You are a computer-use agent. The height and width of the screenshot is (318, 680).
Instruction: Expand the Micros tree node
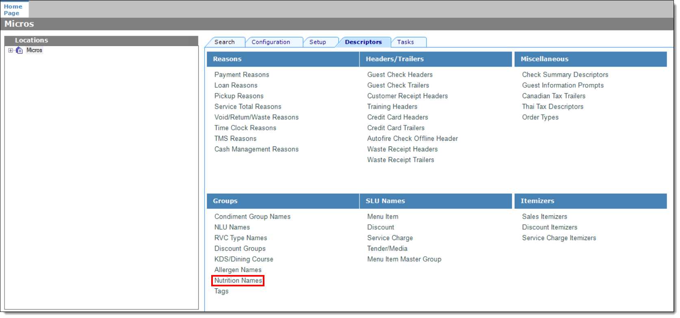click(x=11, y=50)
